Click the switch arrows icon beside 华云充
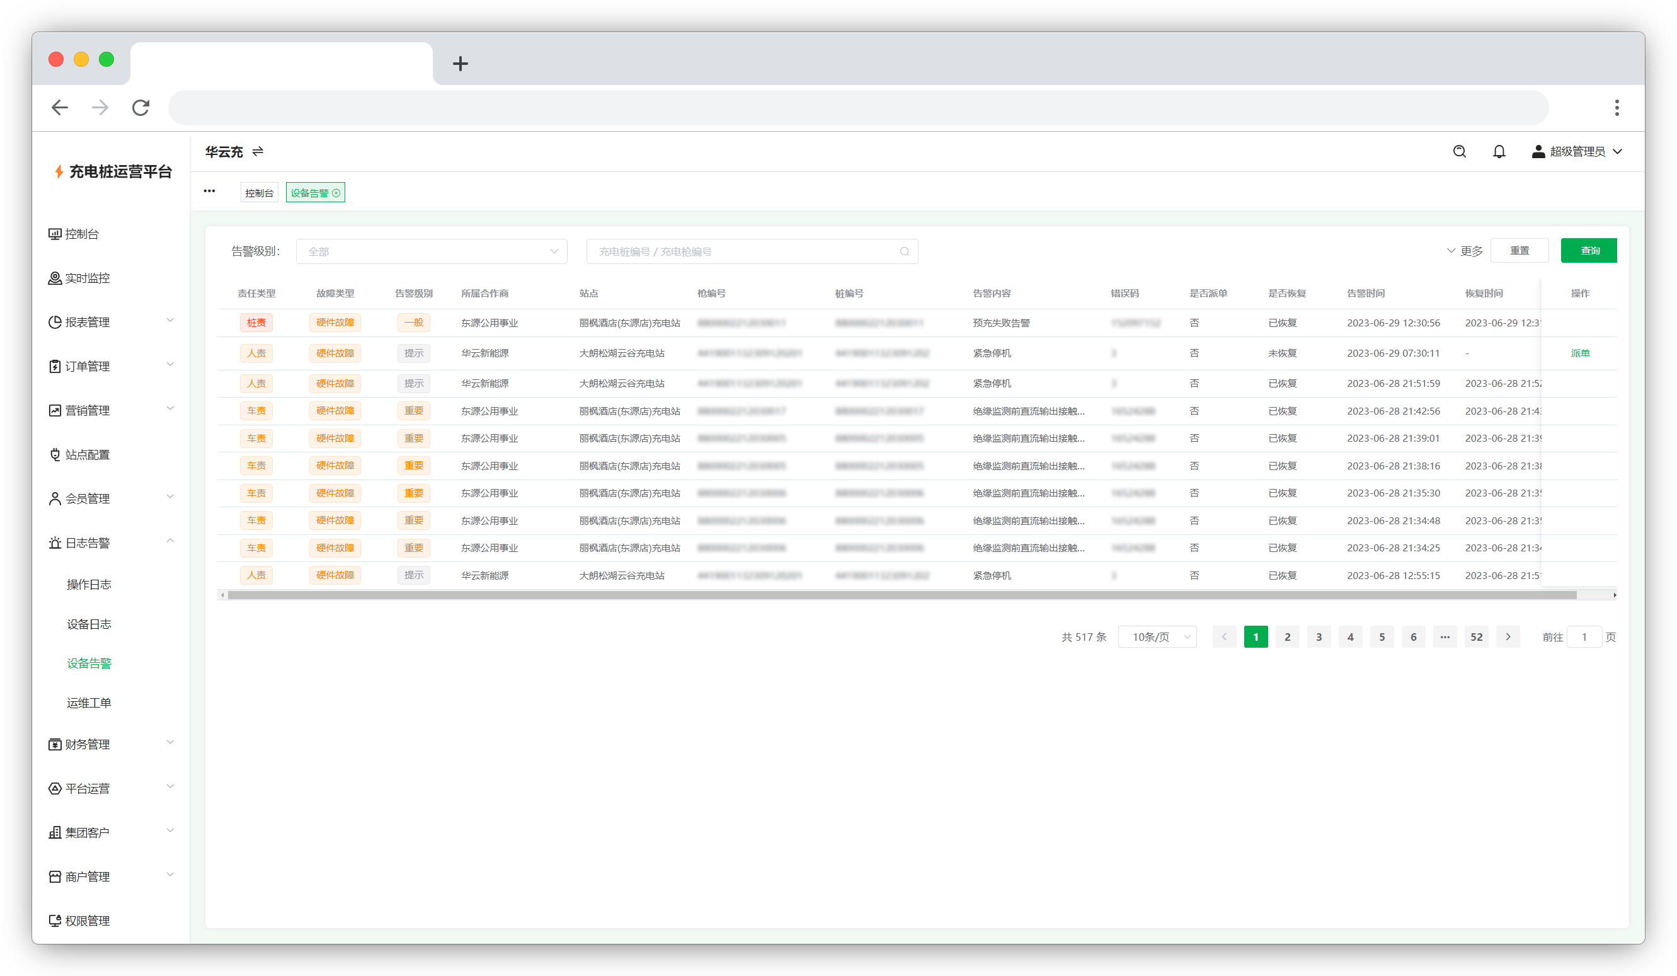The width and height of the screenshot is (1677, 976). click(x=258, y=152)
